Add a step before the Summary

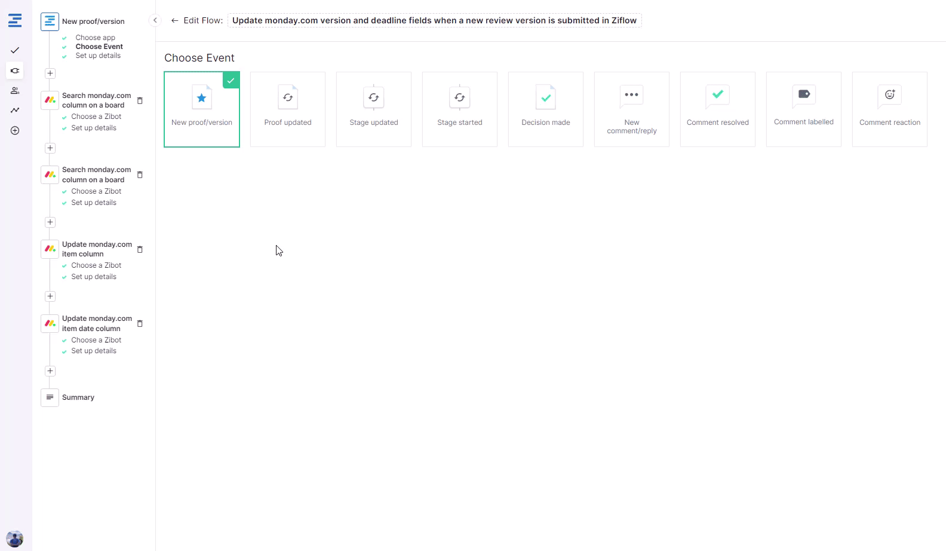[x=50, y=371]
